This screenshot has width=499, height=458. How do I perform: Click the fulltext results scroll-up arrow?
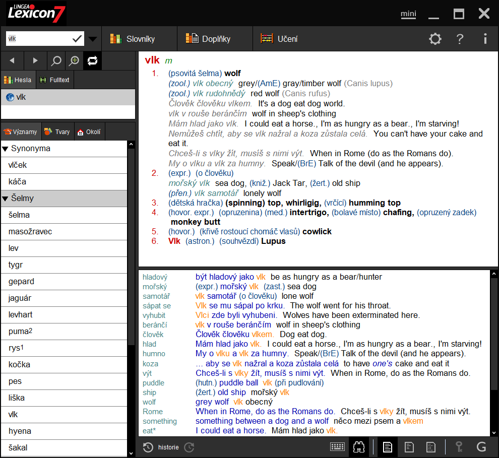coord(494,274)
